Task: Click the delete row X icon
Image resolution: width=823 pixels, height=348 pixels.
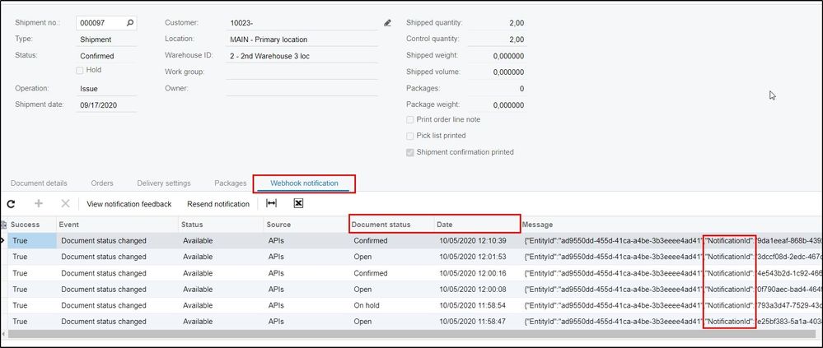Action: pos(65,203)
